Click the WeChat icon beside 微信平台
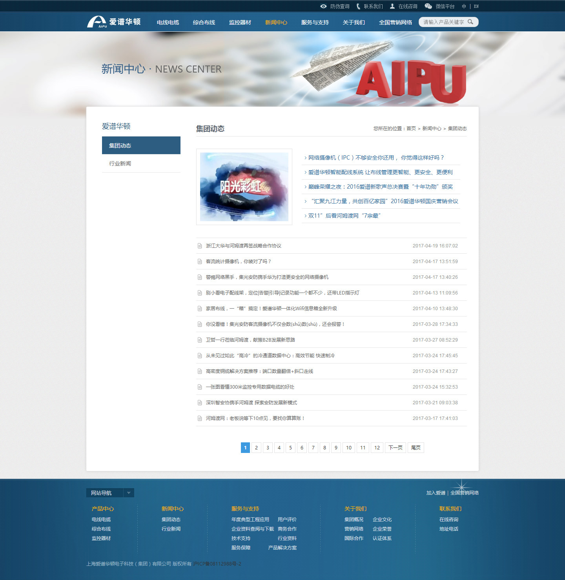Screen dimensions: 565x580 [428, 6]
